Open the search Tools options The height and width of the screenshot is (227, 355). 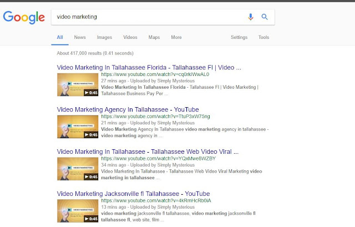[264, 37]
